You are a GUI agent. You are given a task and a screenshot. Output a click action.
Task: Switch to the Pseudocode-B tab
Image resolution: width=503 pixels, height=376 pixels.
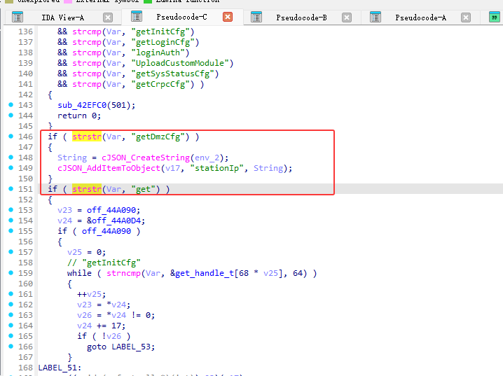point(301,18)
